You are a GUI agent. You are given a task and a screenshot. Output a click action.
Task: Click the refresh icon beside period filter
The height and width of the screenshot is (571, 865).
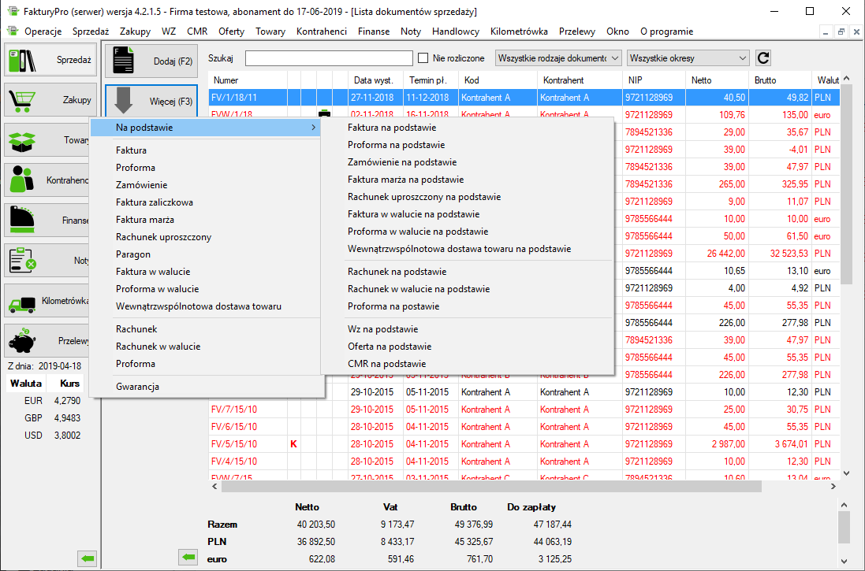[762, 57]
